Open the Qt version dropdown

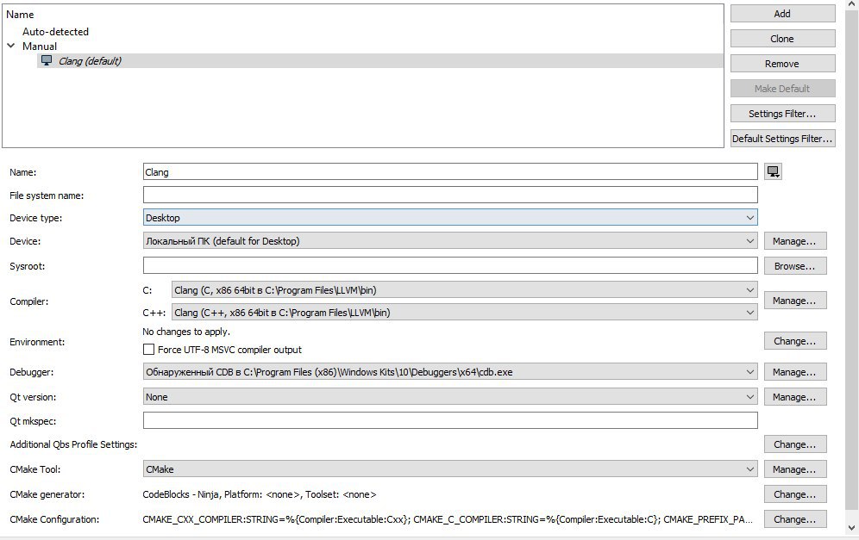point(450,397)
